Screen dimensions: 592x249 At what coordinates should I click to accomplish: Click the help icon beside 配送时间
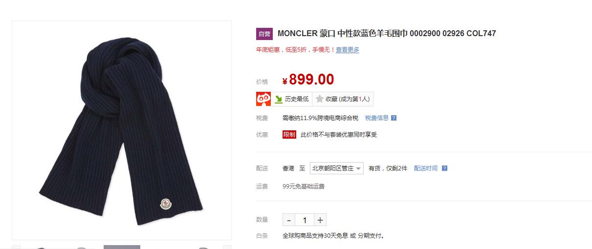444,168
